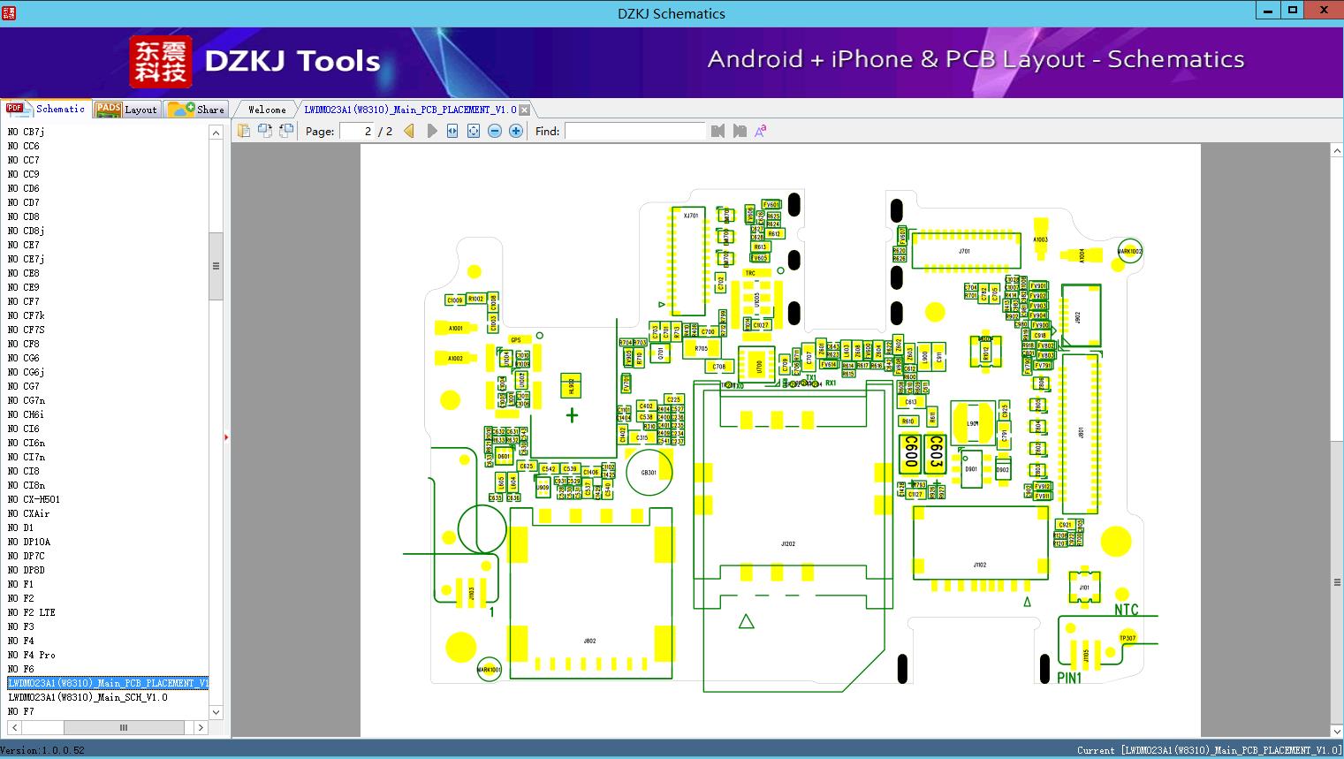
Task: Select the NO DP10A list entry
Action: (29, 542)
